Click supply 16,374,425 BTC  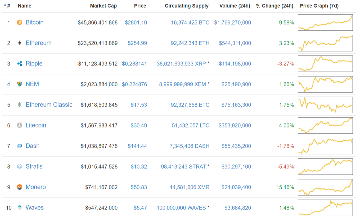[x=190, y=22]
